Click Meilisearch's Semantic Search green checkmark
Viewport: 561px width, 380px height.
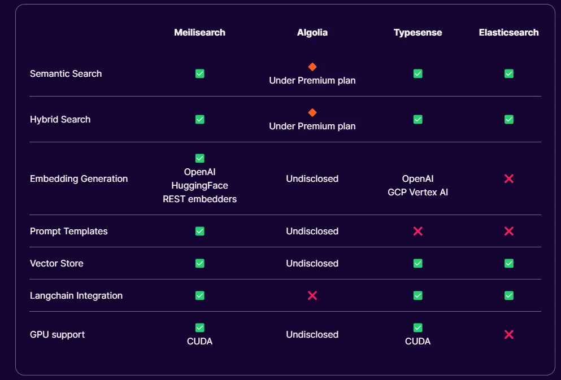(x=199, y=73)
